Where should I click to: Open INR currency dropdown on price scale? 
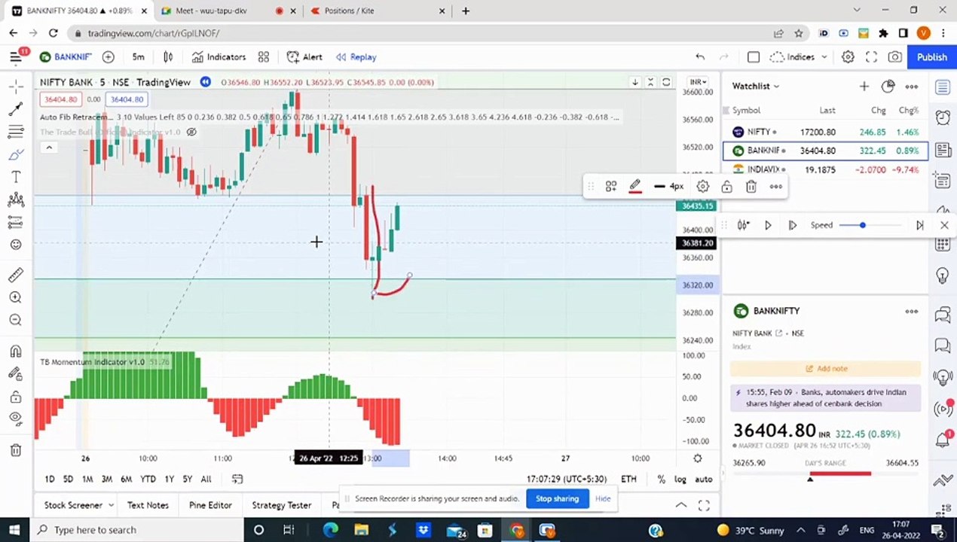pos(697,82)
